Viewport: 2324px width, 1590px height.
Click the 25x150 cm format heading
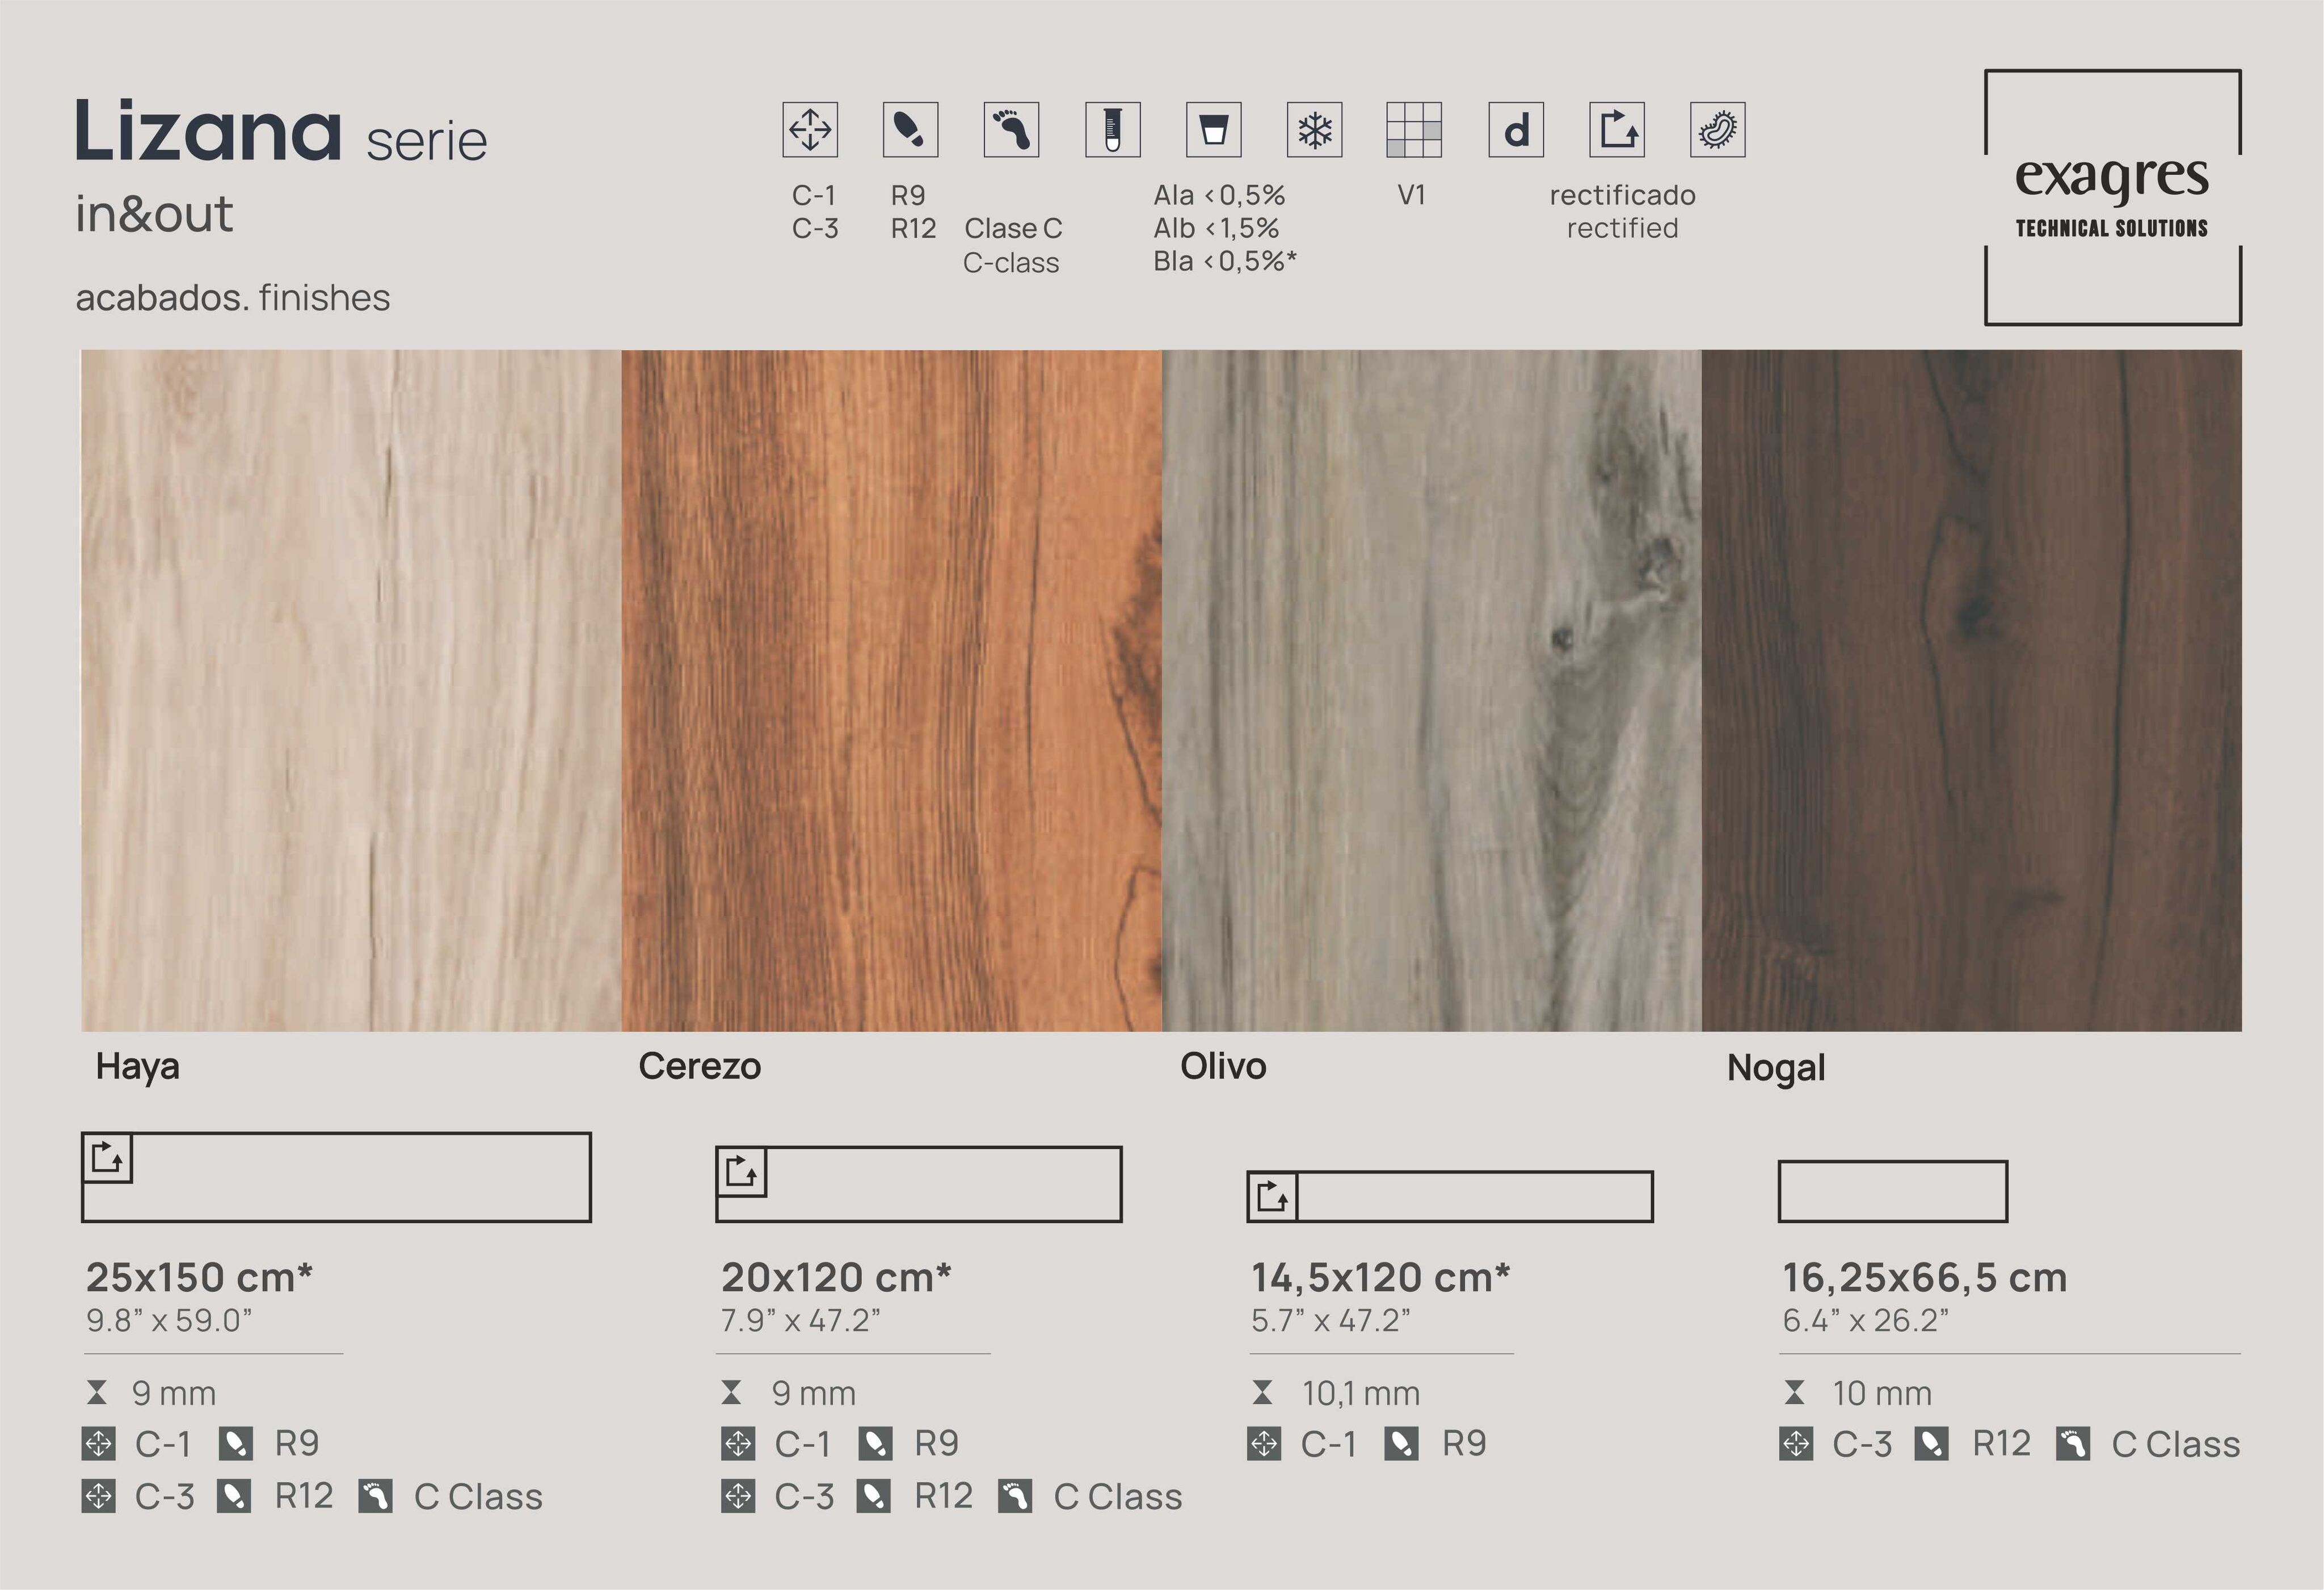tap(199, 1277)
